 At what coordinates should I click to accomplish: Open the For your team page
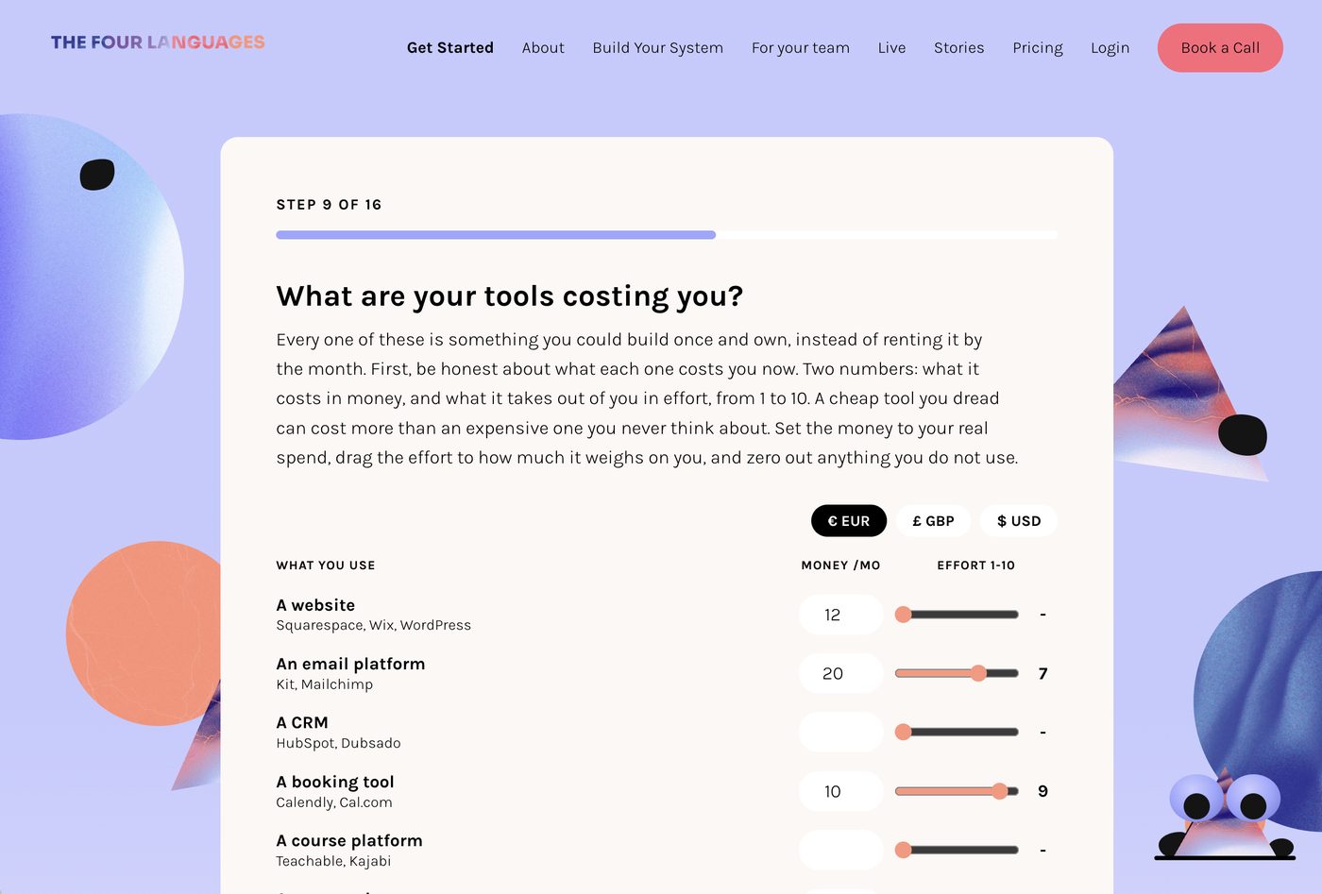point(801,48)
